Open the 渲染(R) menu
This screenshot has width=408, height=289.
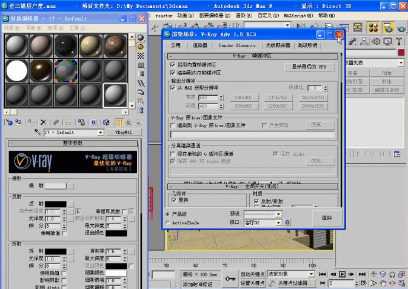(244, 16)
